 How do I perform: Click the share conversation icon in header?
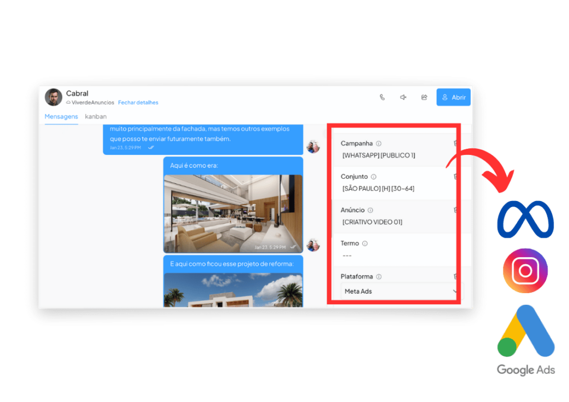point(424,97)
